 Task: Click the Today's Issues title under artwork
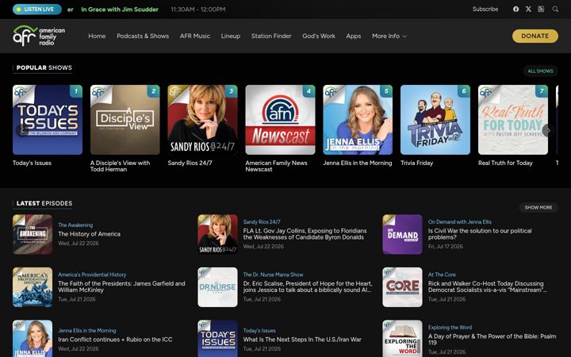(x=32, y=163)
